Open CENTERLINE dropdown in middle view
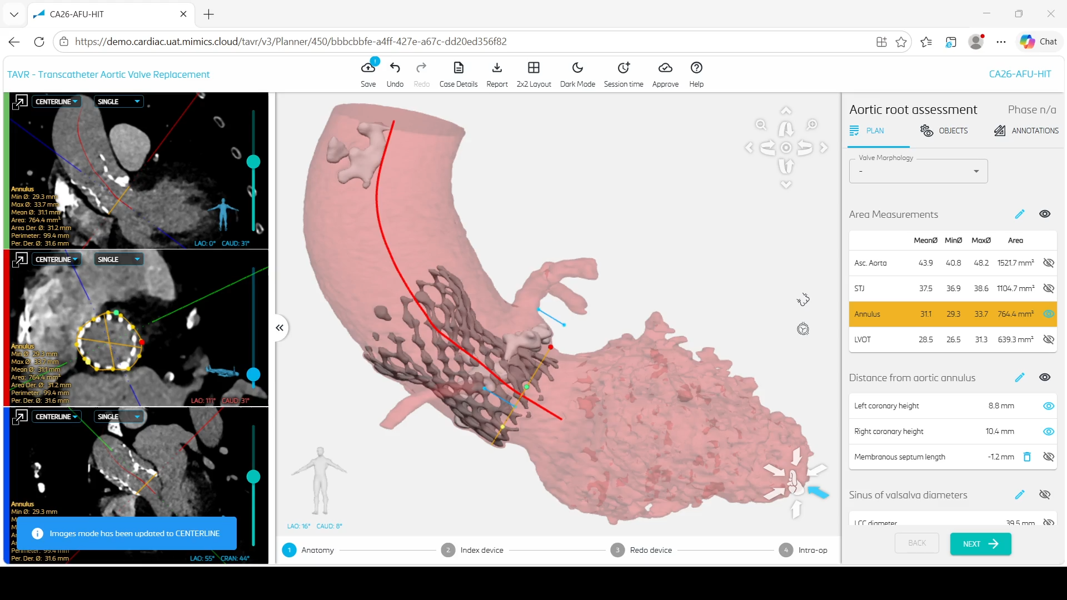The image size is (1067, 600). pos(57,259)
